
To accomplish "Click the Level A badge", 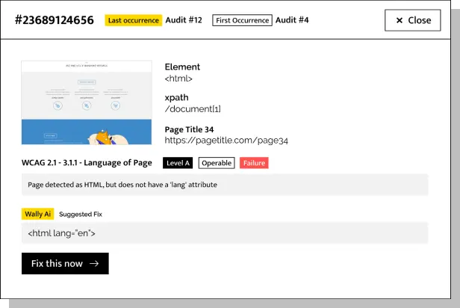I will 178,163.
